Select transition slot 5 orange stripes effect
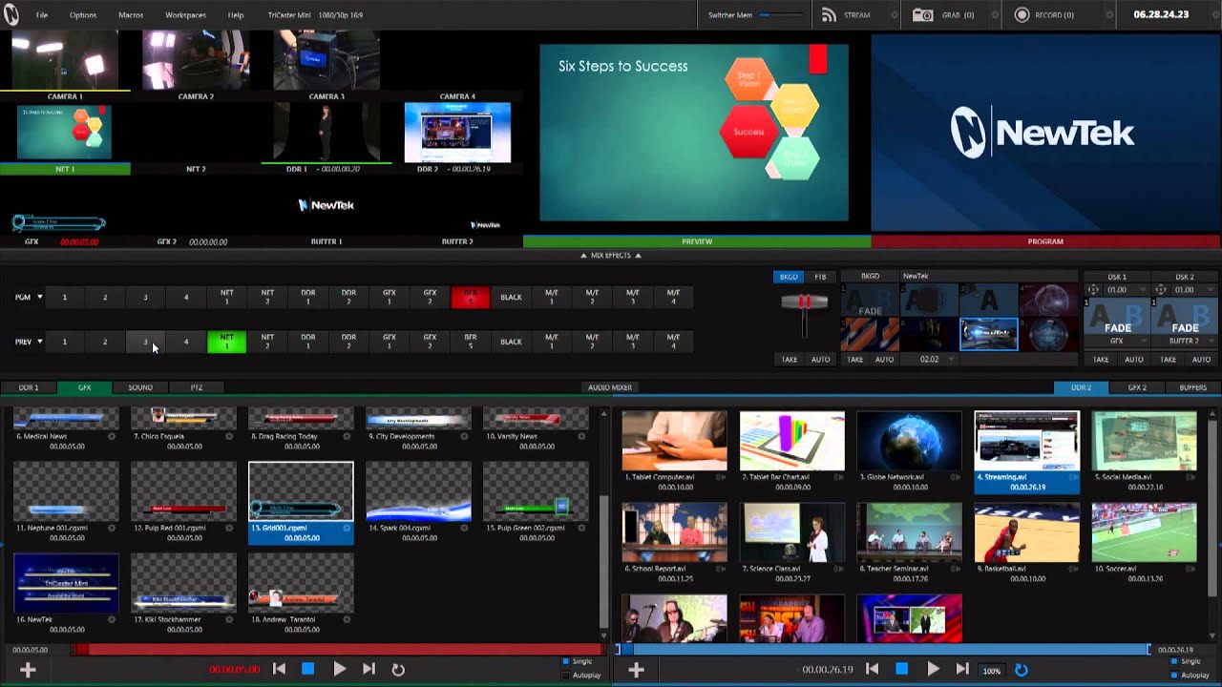Viewport: 1222px width, 687px height. [870, 335]
